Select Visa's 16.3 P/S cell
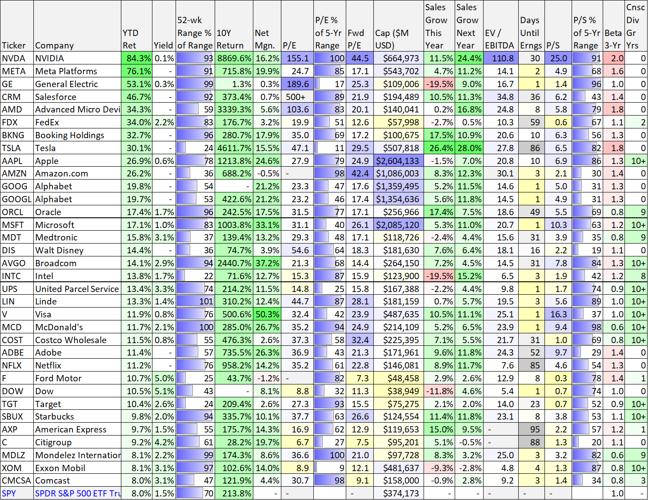 [558, 314]
